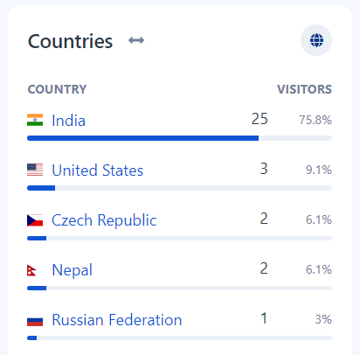Select Czech Republic from the list
This screenshot has height=355, width=360.
pos(104,220)
